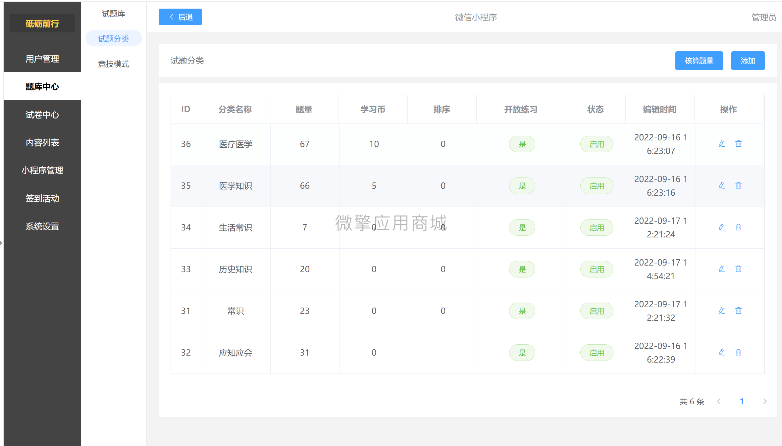
Task: Click 是 open-practice tag for 历史知识
Action: [522, 269]
